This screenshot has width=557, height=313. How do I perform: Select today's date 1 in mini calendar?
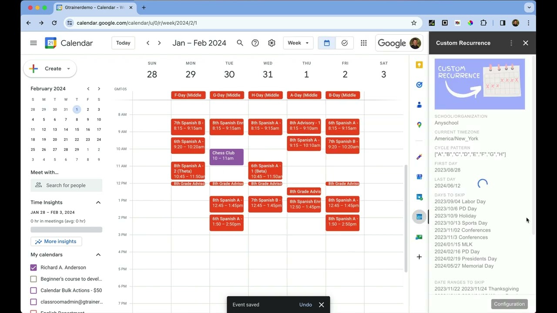click(77, 110)
